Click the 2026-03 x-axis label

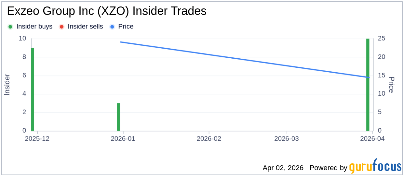pyautogui.click(x=287, y=138)
